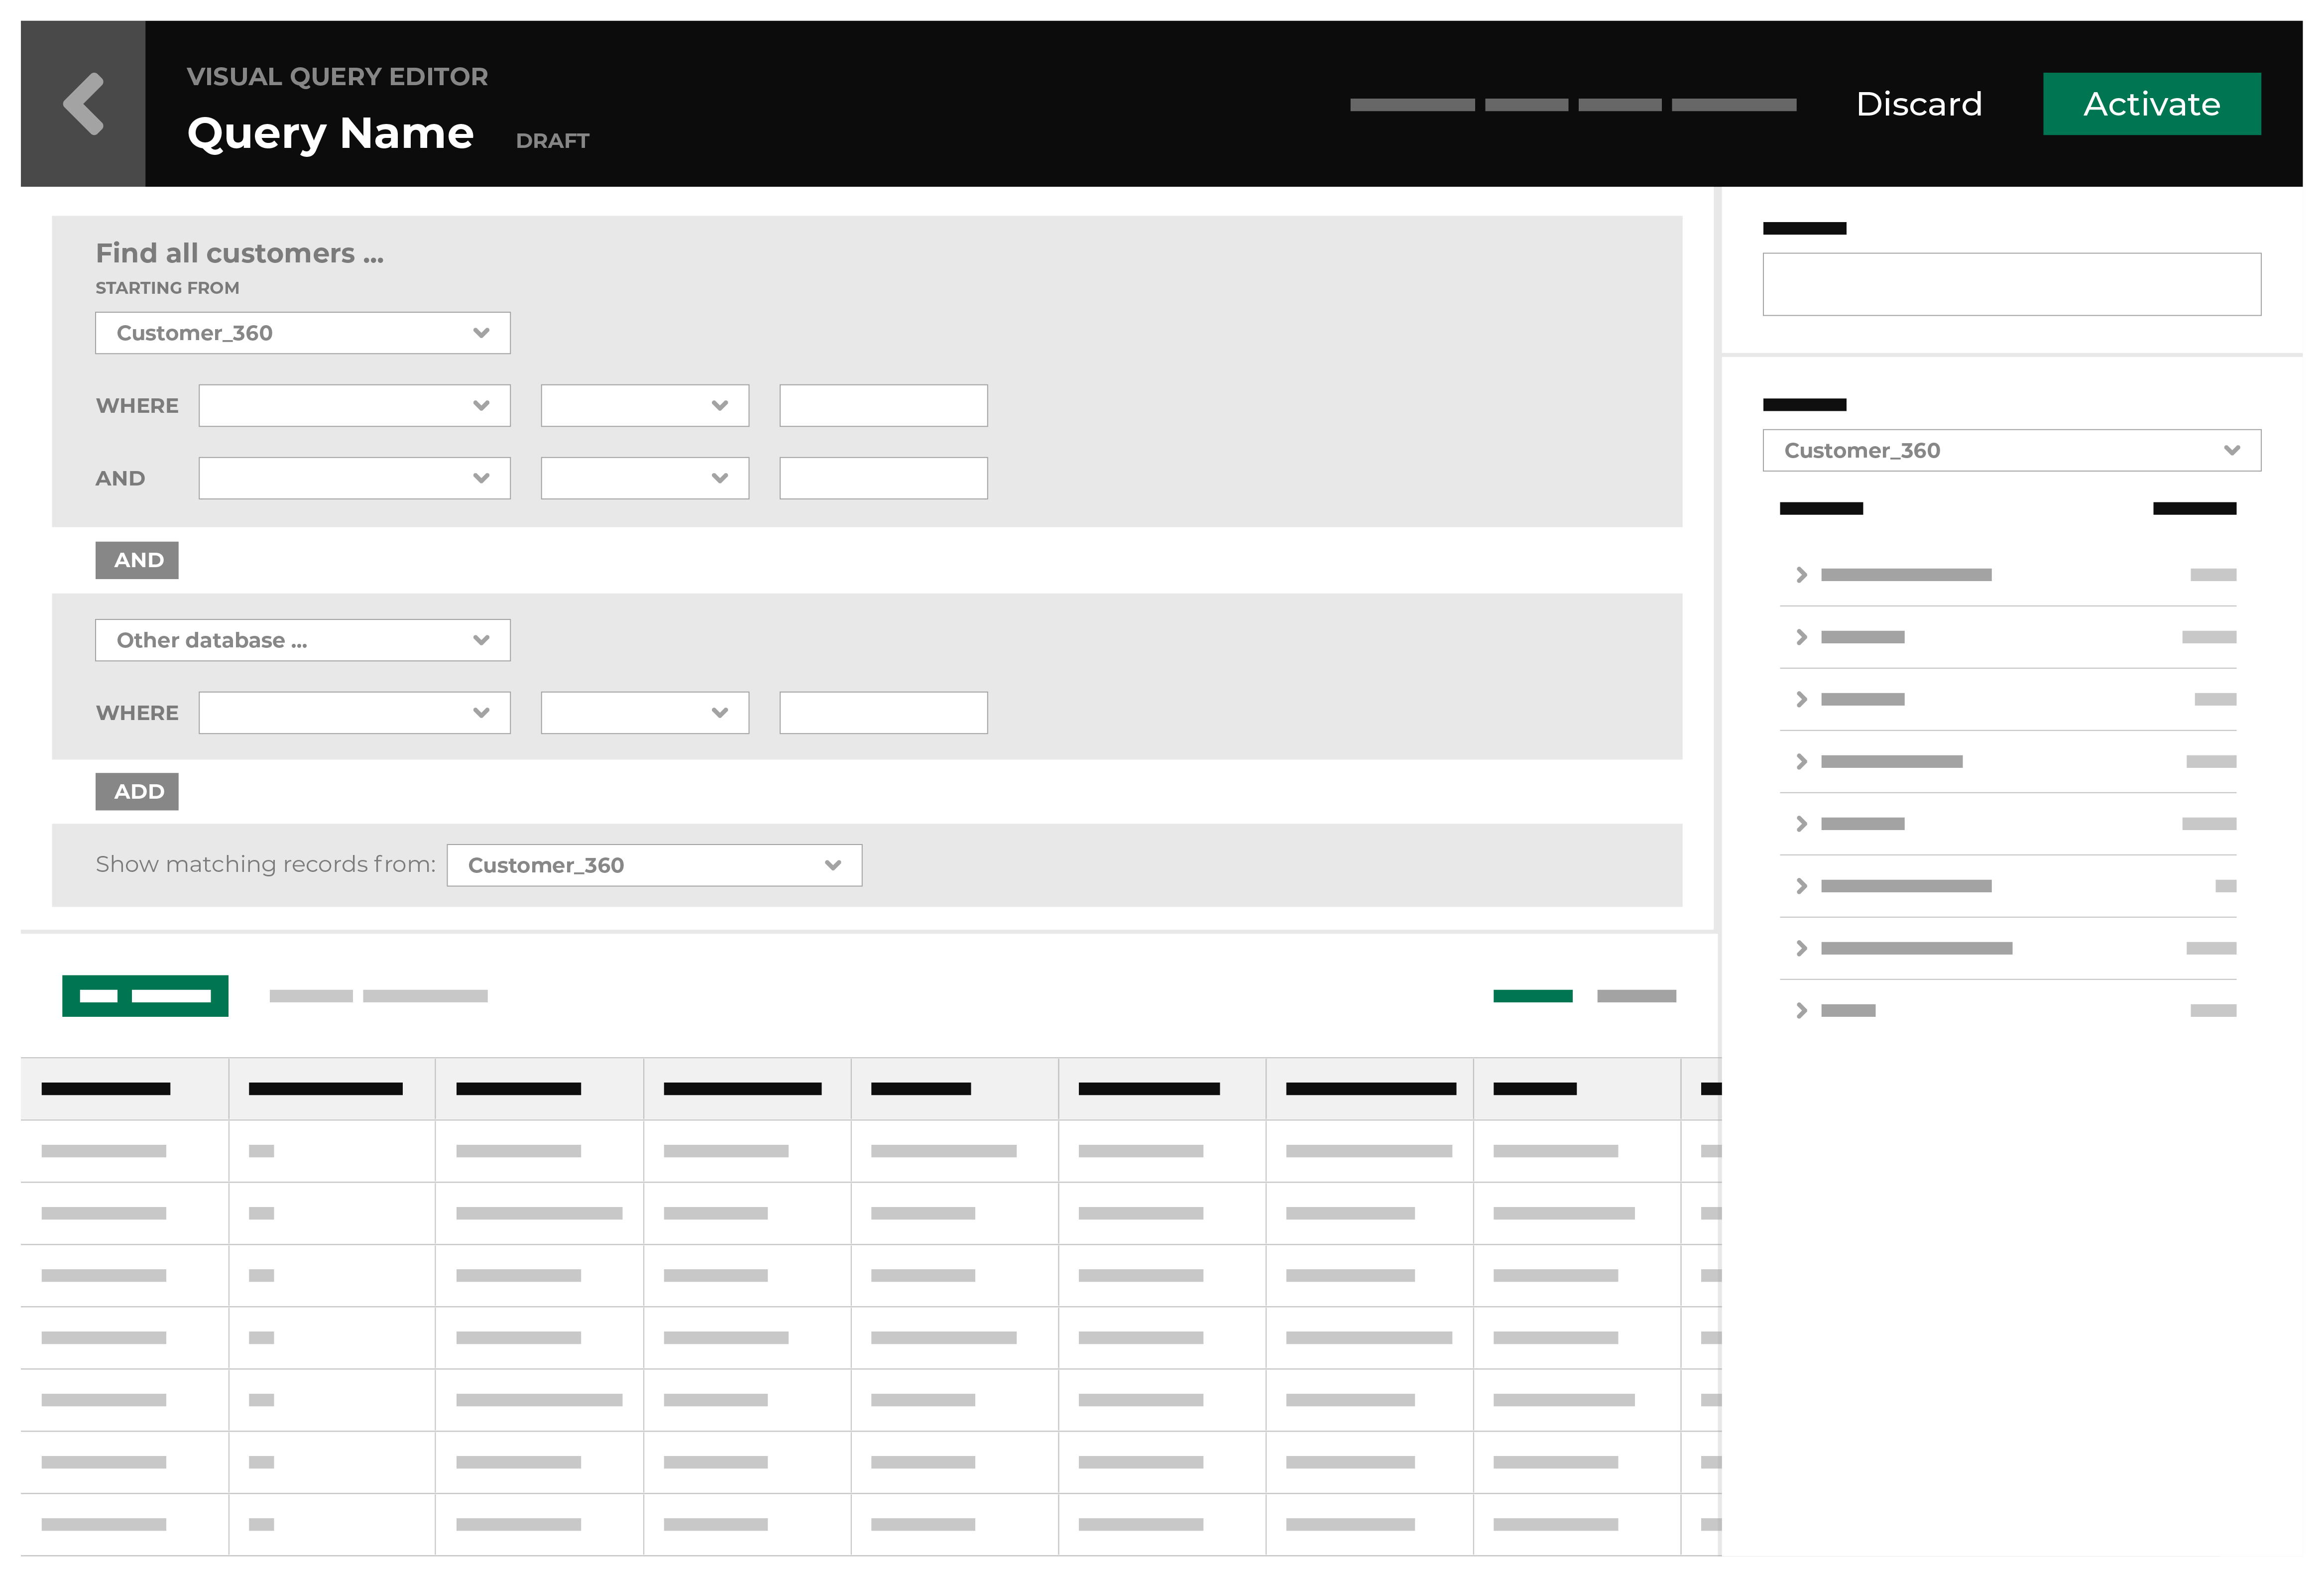Open the Other database dropdown
This screenshot has height=1577, width=2324.
point(303,640)
